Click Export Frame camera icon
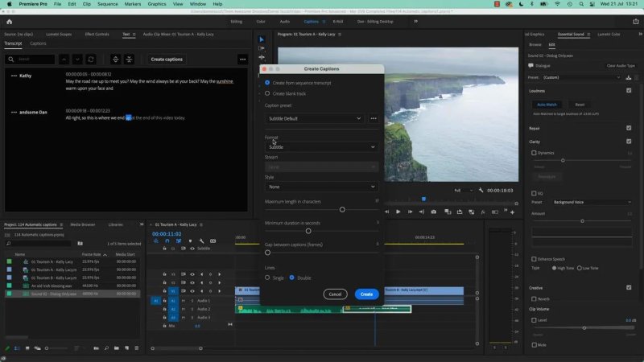The height and width of the screenshot is (362, 644). coord(434,212)
